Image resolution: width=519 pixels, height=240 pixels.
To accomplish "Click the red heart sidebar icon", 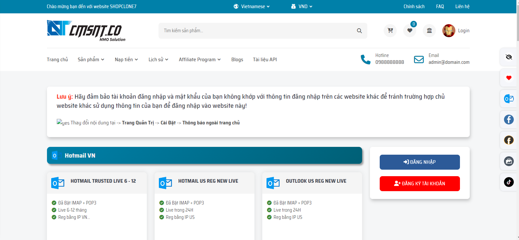I will pyautogui.click(x=509, y=78).
